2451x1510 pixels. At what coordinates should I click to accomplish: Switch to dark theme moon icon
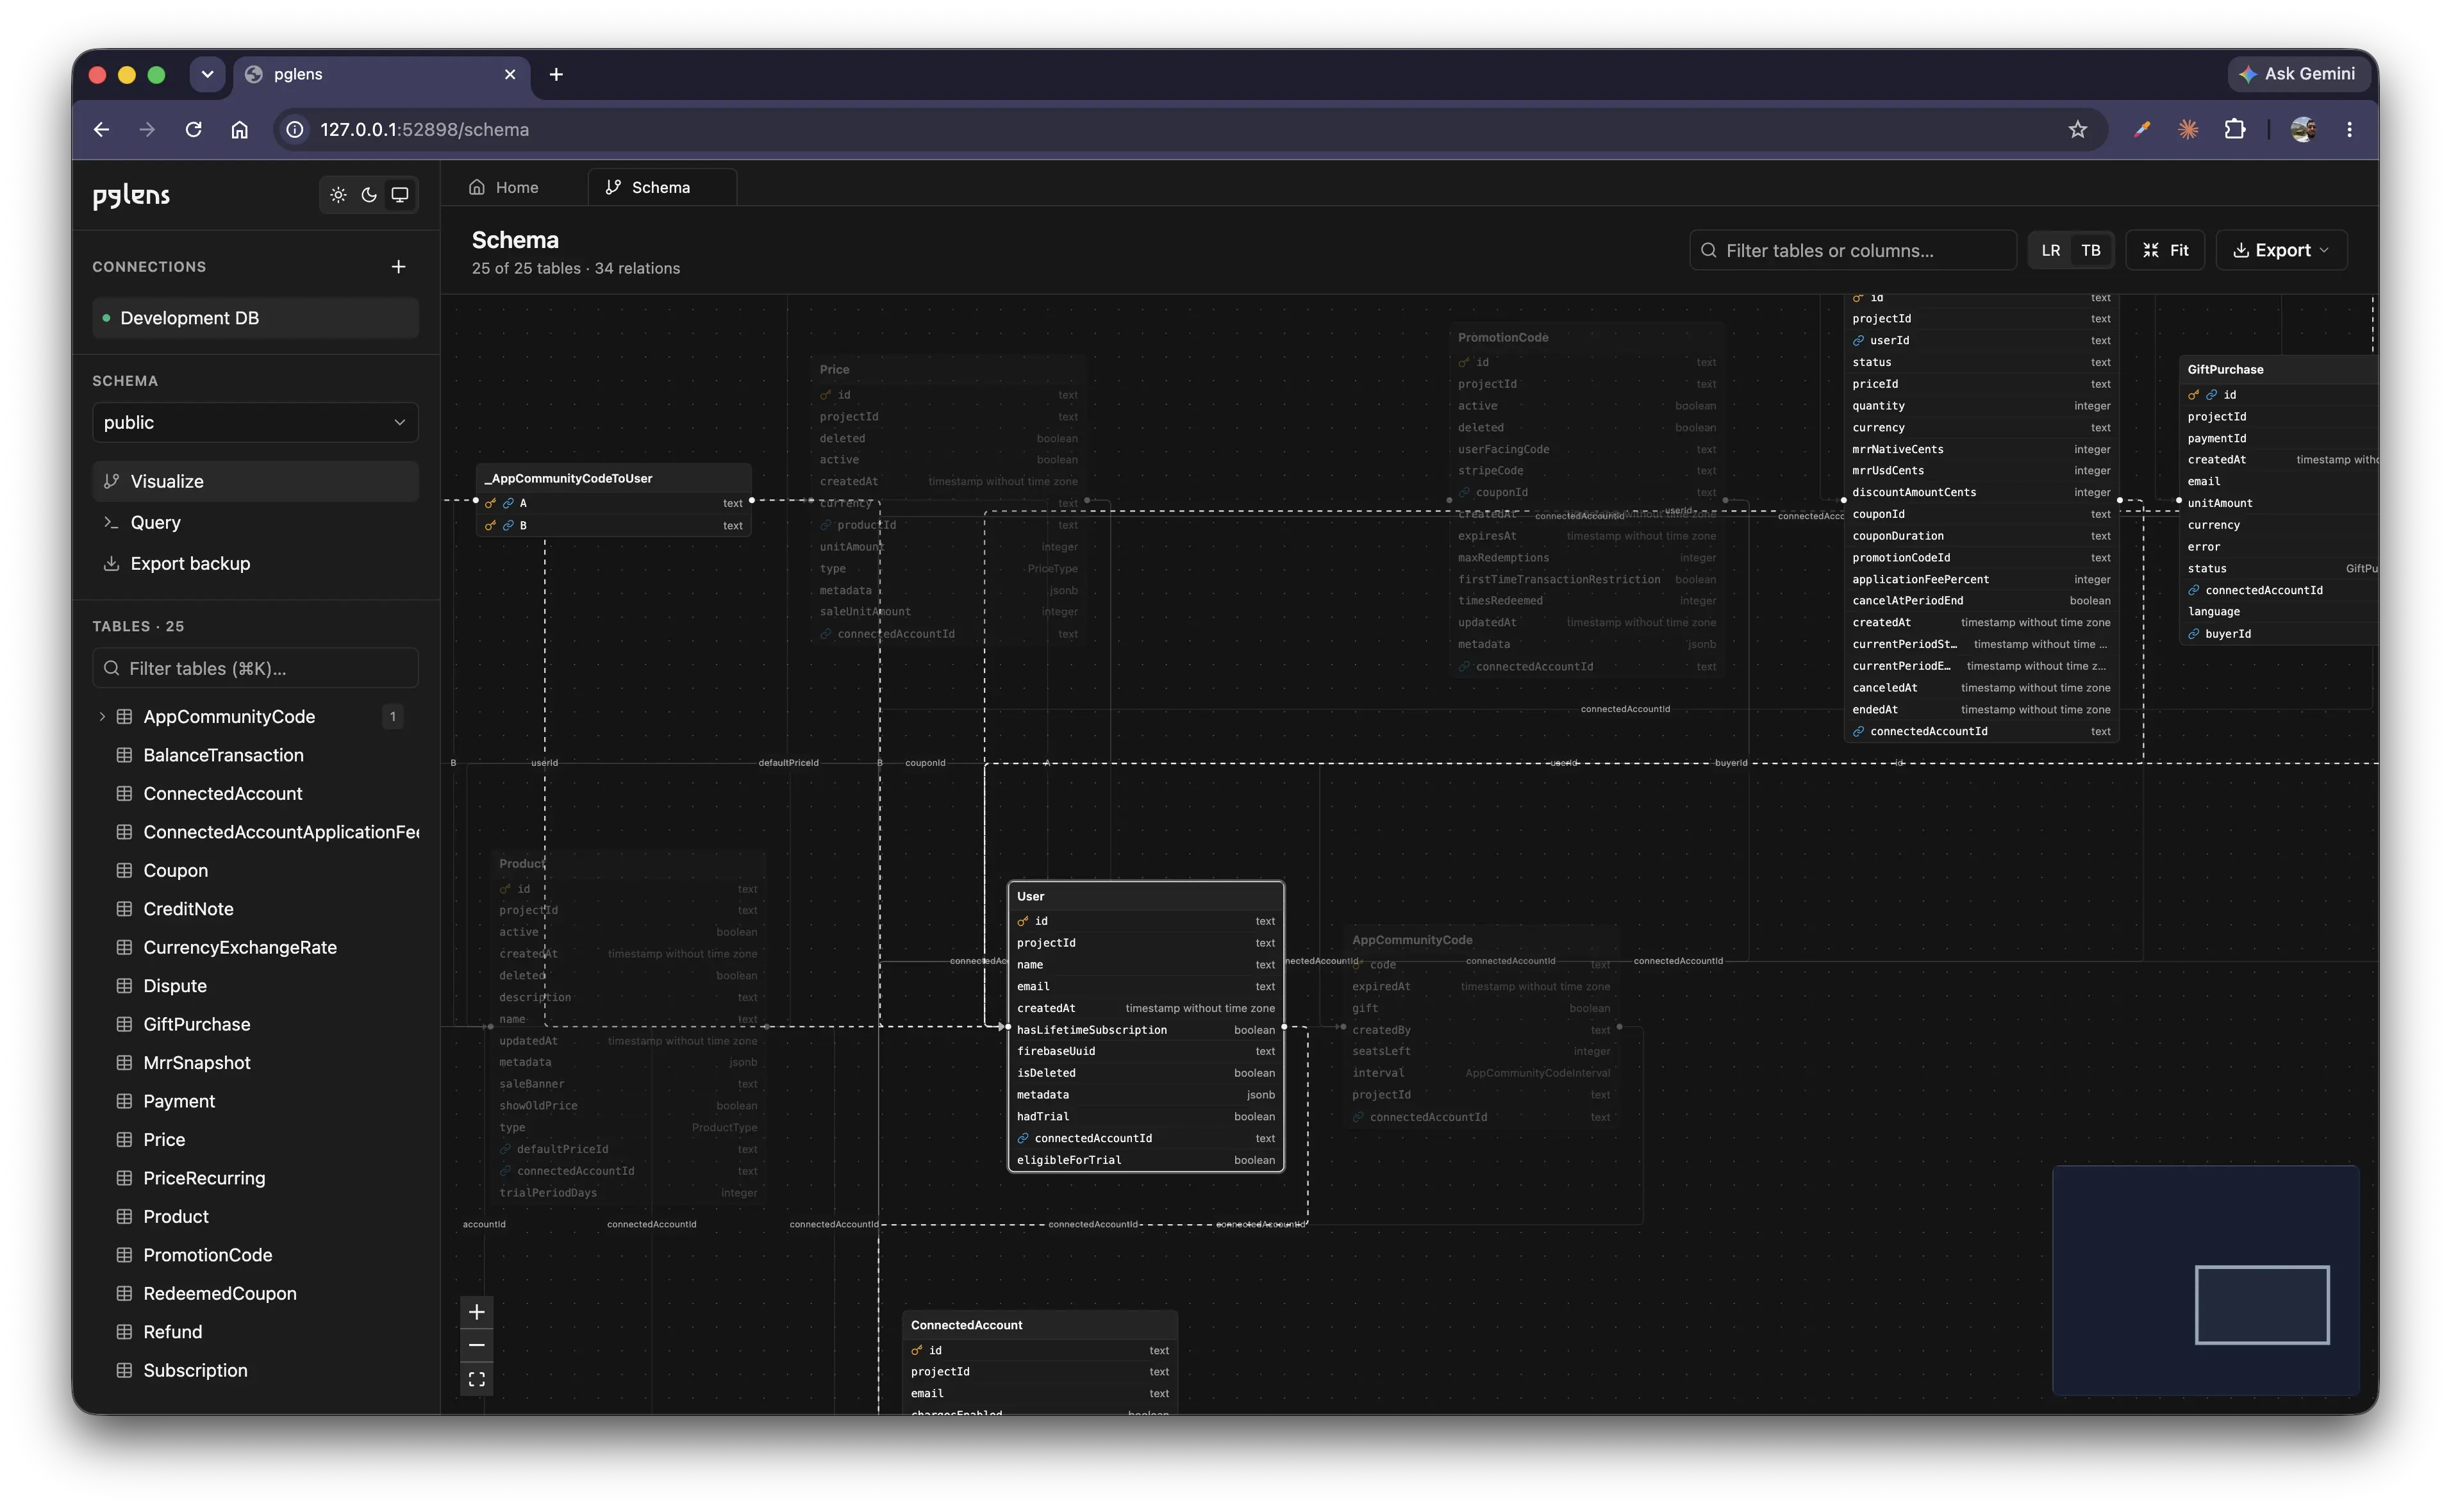[x=370, y=195]
